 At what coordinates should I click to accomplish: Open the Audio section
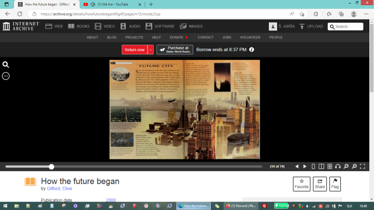(x=130, y=26)
